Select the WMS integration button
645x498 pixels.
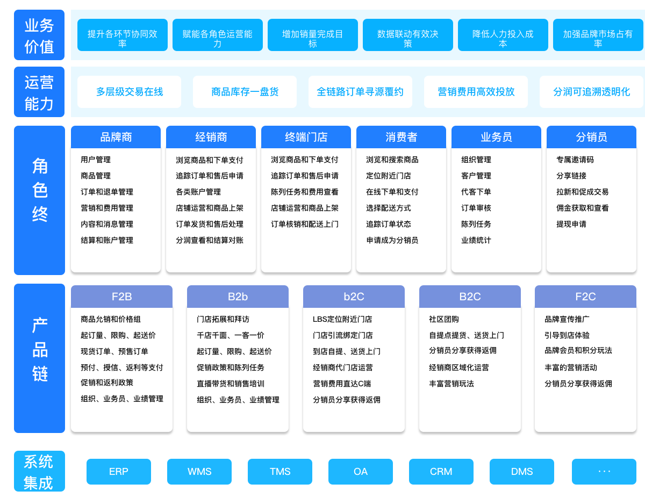click(x=199, y=472)
